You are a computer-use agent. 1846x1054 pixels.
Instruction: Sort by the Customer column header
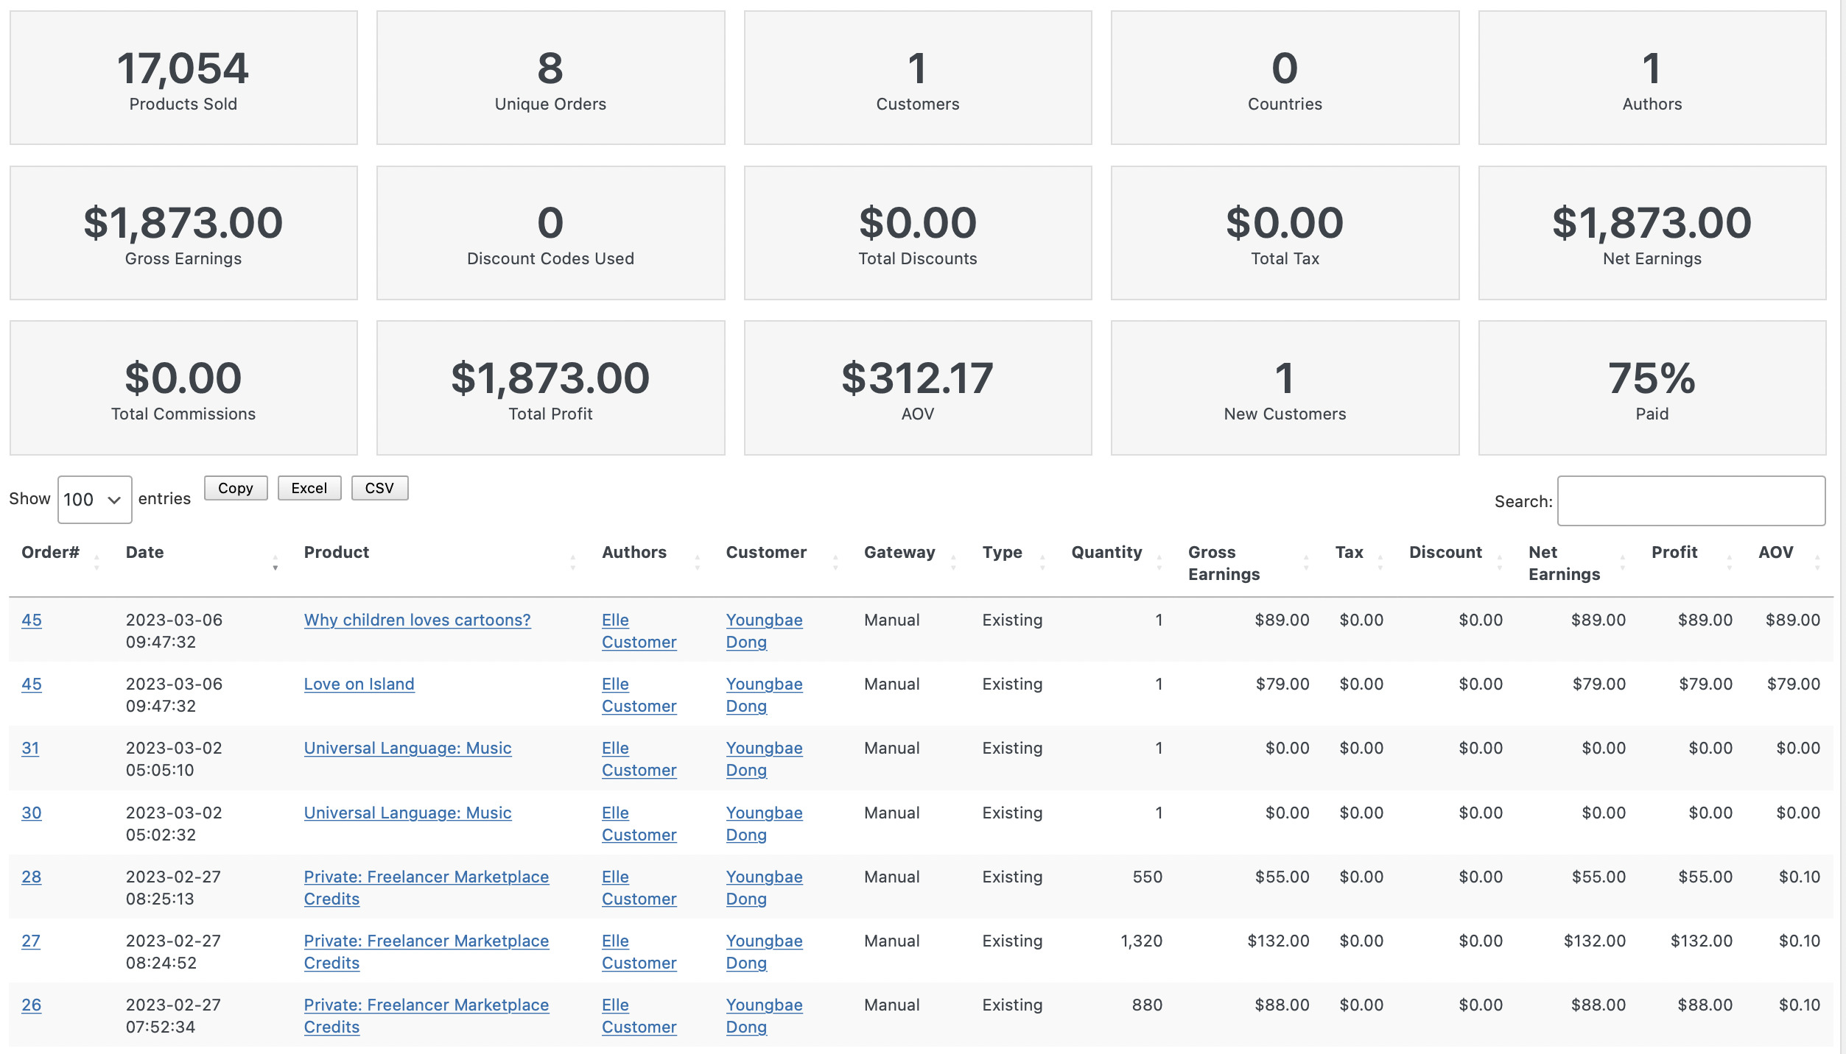pos(766,552)
